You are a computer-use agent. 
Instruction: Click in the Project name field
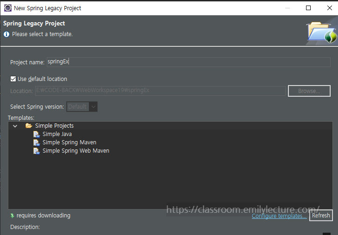[188, 62]
